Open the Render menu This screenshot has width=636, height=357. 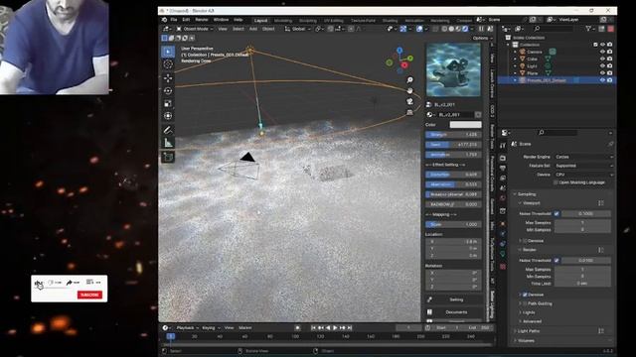point(202,20)
